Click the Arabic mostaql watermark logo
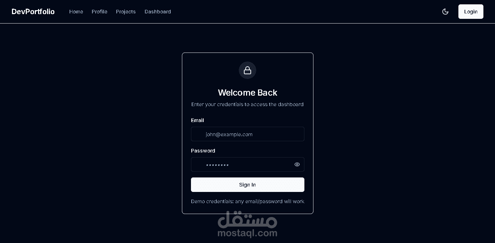This screenshot has height=243, width=495. [x=247, y=219]
